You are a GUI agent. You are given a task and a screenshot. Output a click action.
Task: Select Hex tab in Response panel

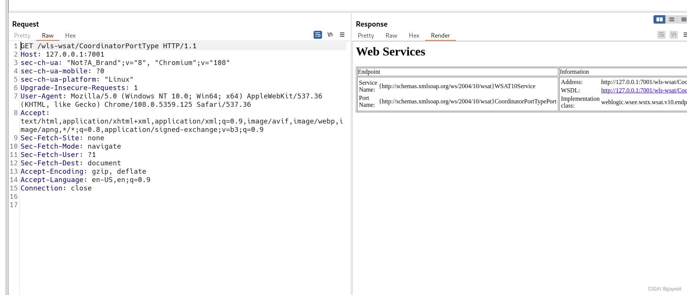tap(414, 35)
